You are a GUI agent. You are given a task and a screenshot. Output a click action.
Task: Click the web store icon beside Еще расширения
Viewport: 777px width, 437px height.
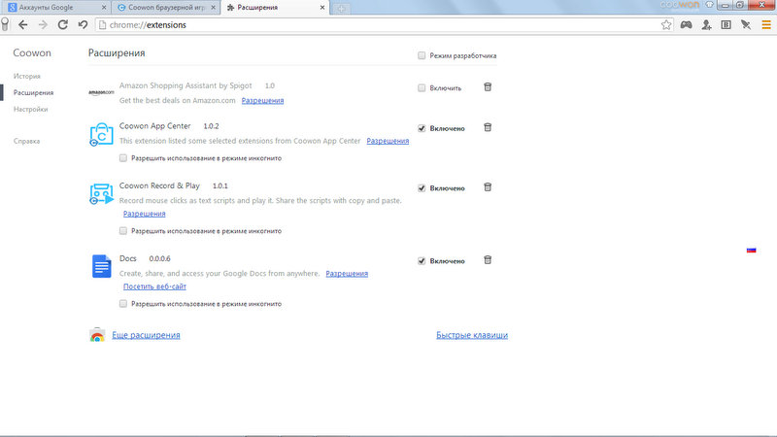(x=97, y=335)
